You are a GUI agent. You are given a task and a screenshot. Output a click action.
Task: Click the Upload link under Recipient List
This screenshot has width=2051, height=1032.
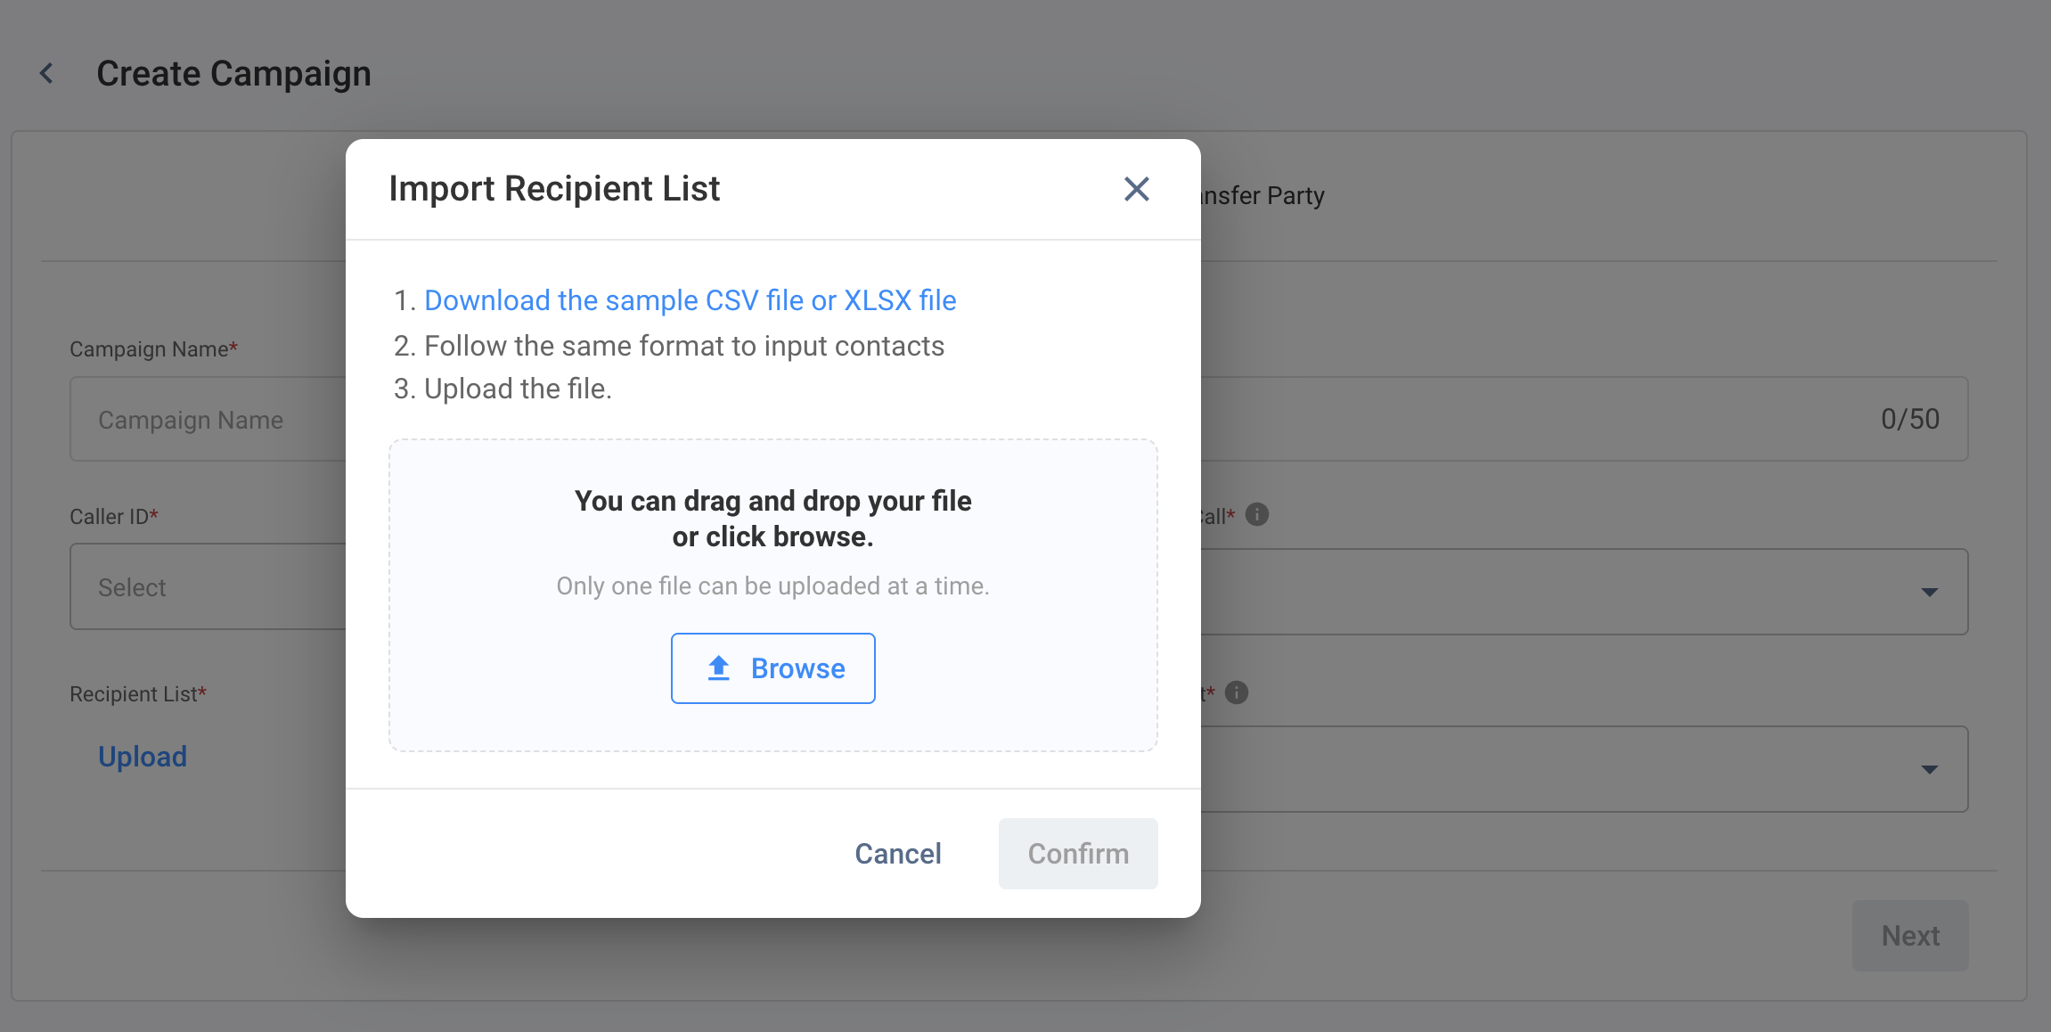(x=143, y=757)
